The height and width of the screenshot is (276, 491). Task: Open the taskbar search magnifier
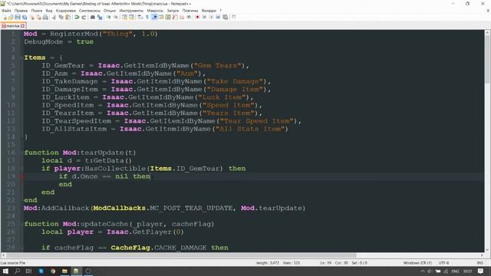pyautogui.click(x=17, y=271)
